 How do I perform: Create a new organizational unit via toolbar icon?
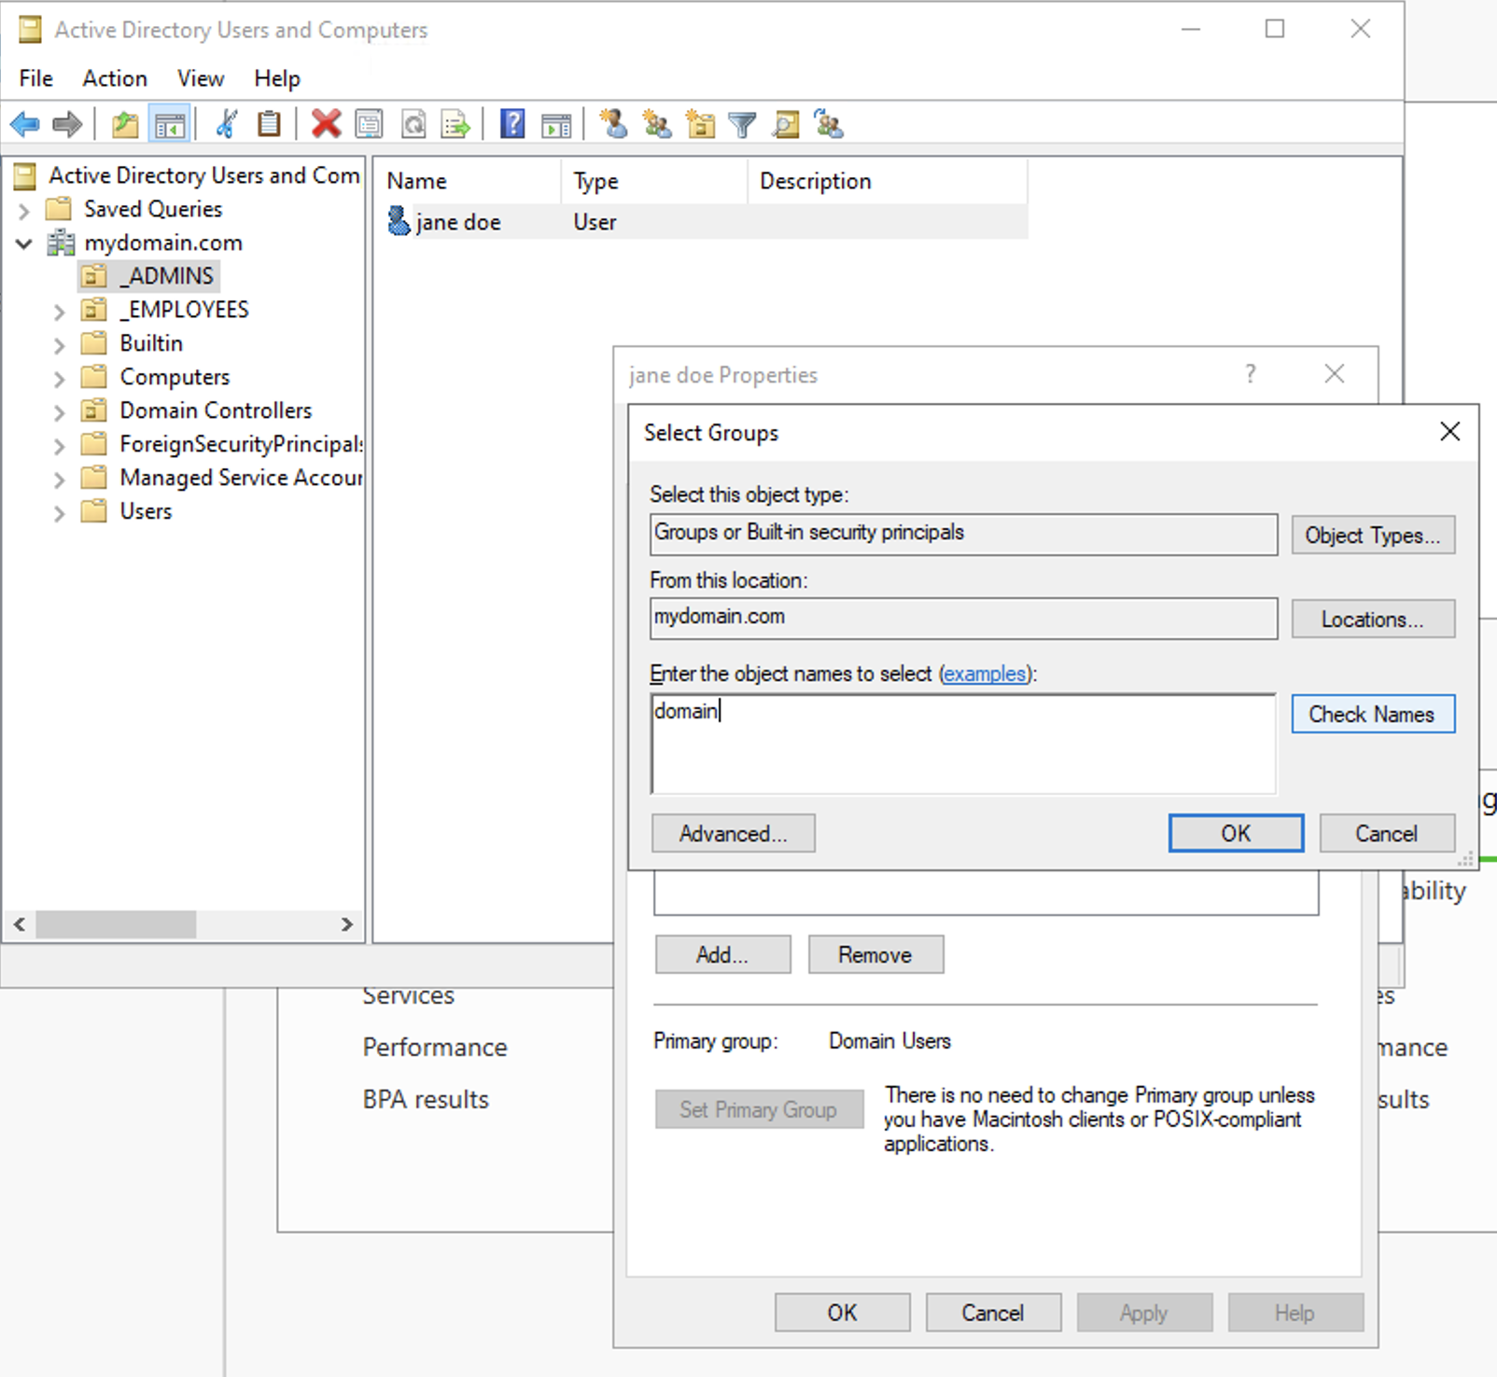[700, 124]
